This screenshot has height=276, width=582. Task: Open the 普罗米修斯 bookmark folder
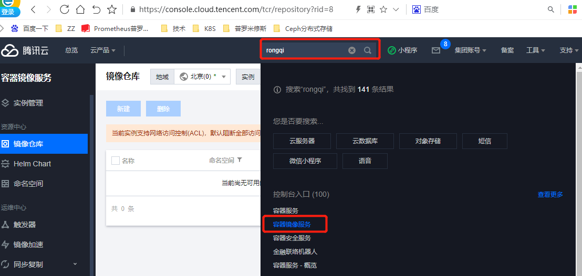pos(245,28)
